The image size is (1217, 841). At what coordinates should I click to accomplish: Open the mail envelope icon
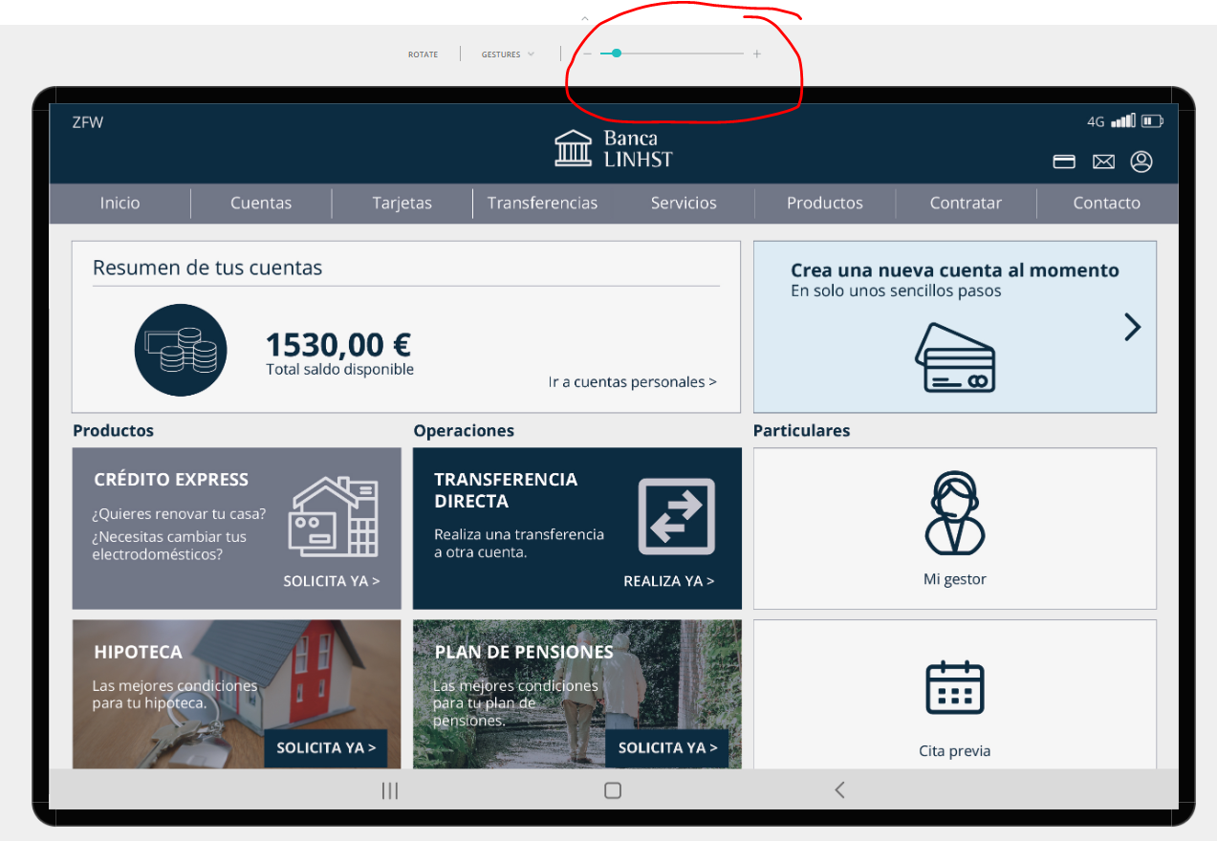click(x=1103, y=162)
